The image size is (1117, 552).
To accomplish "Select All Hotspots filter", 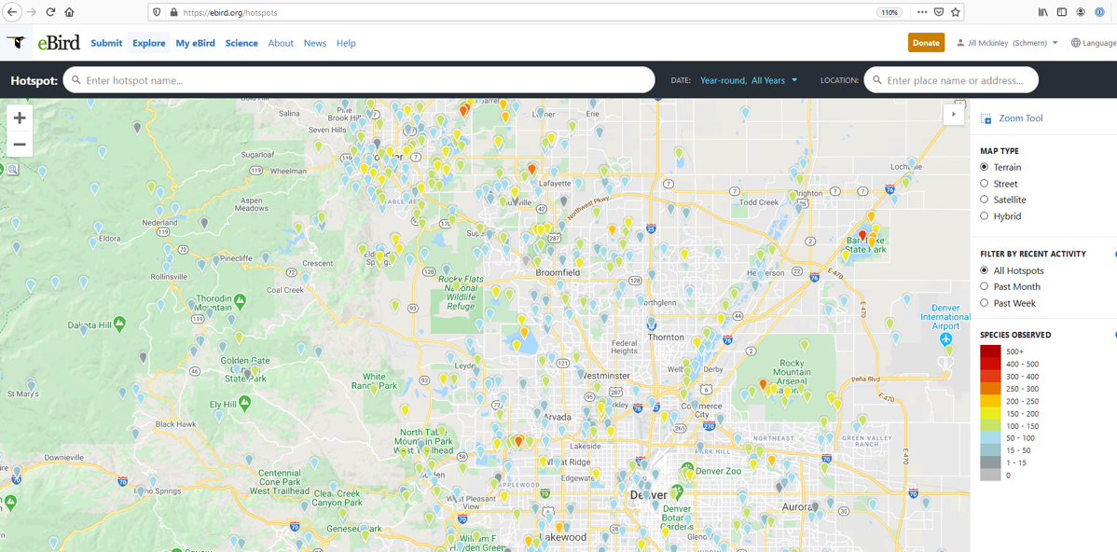I will pyautogui.click(x=985, y=270).
